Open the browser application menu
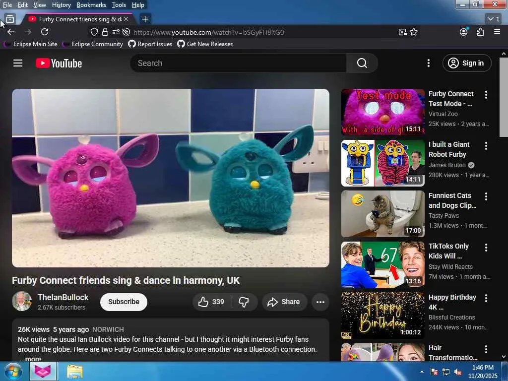Viewport: 508px width, 381px height. click(497, 32)
